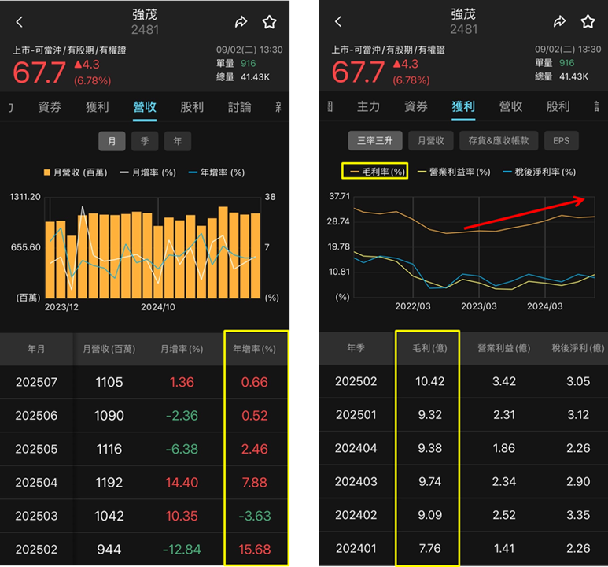The width and height of the screenshot is (608, 567).
Task: Tap 月增率 (%) column header
Action: [x=182, y=349]
